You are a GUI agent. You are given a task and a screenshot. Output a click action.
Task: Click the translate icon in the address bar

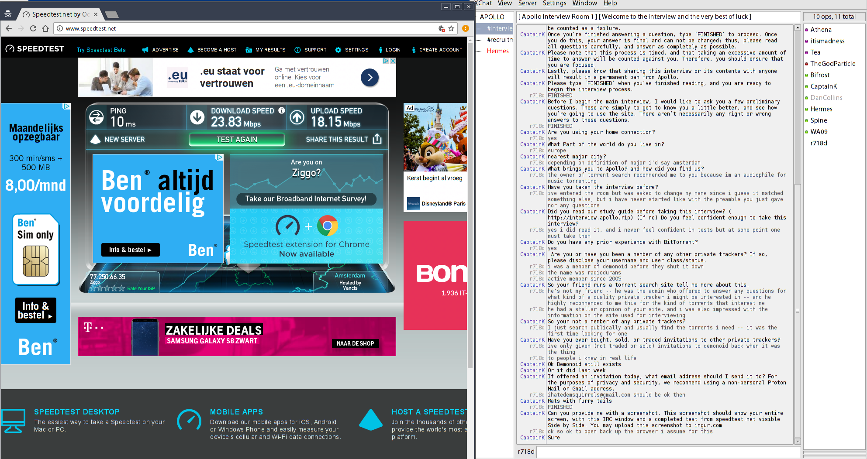pyautogui.click(x=442, y=28)
